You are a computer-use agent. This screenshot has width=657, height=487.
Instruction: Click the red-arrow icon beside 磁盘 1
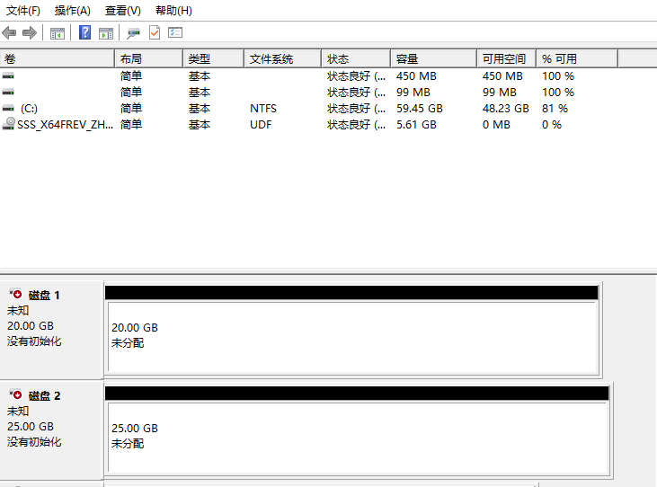(15, 295)
